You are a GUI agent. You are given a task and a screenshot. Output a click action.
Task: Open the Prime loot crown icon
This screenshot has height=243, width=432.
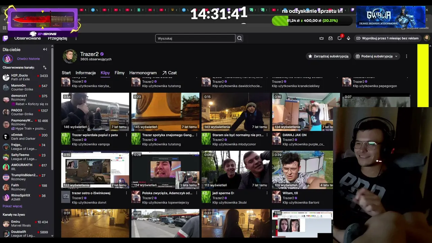(321, 38)
